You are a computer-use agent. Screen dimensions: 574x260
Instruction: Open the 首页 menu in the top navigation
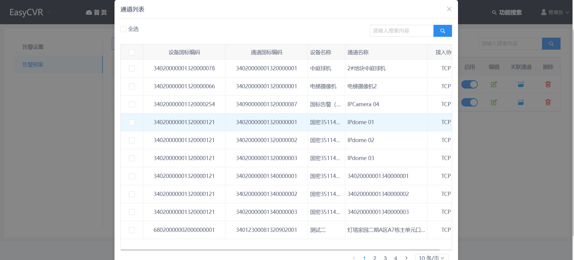[x=96, y=13]
